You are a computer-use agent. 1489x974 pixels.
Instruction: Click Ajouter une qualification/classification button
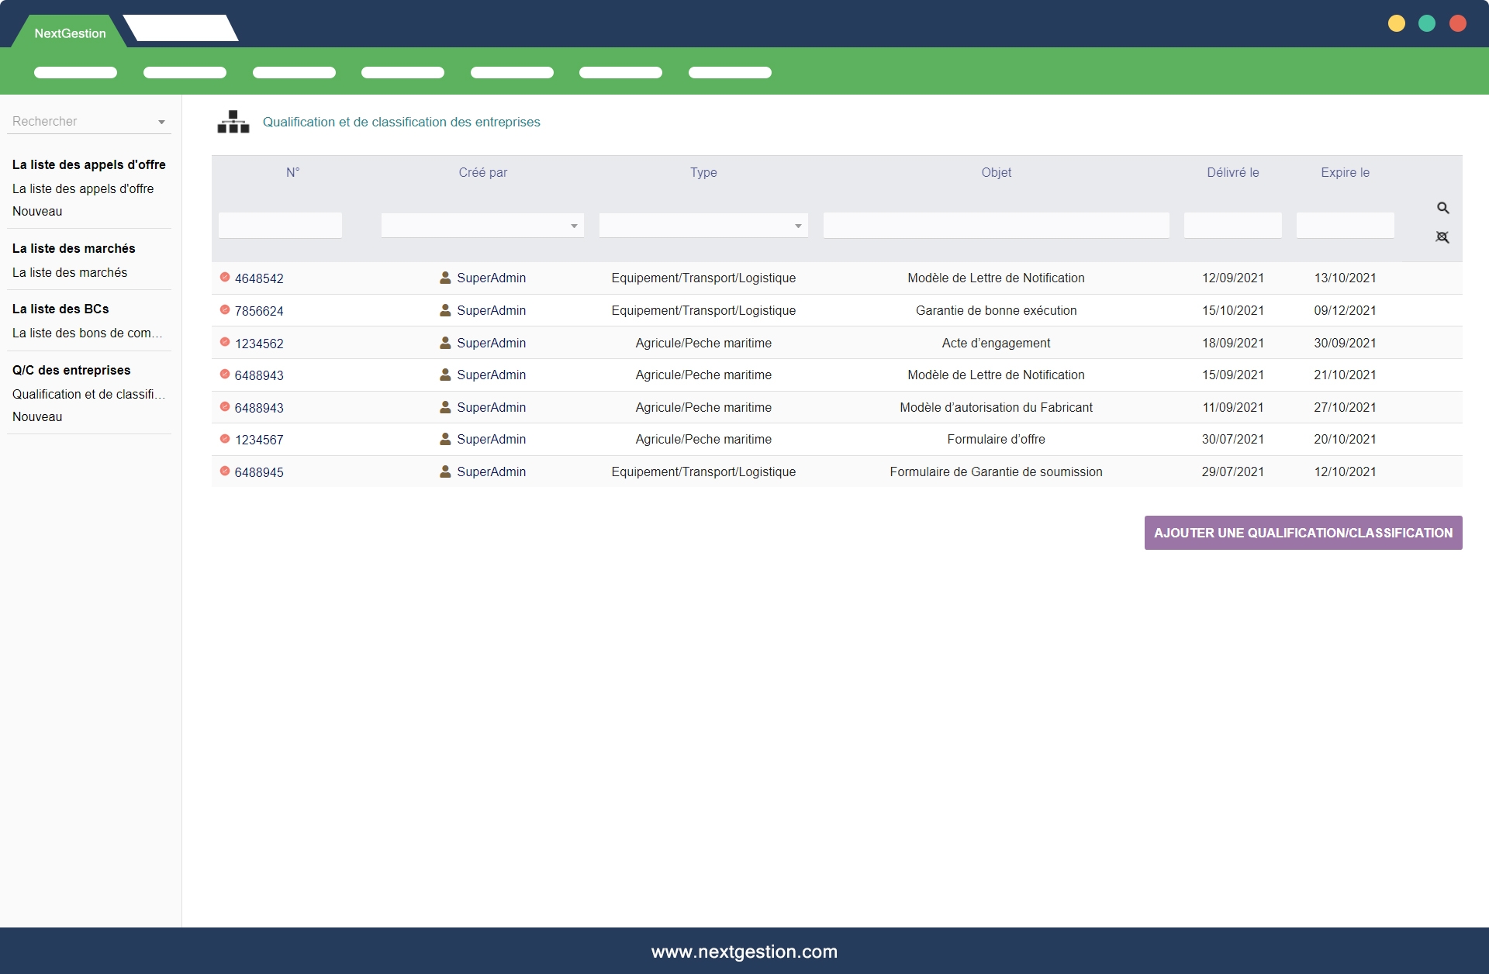tap(1303, 533)
